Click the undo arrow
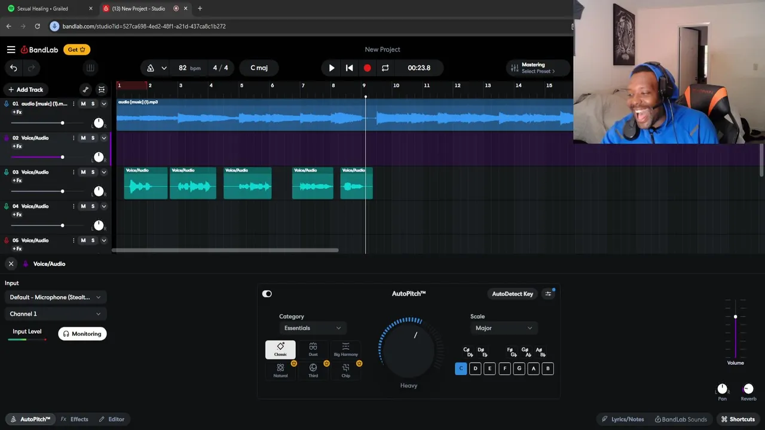The image size is (765, 430). (x=13, y=68)
